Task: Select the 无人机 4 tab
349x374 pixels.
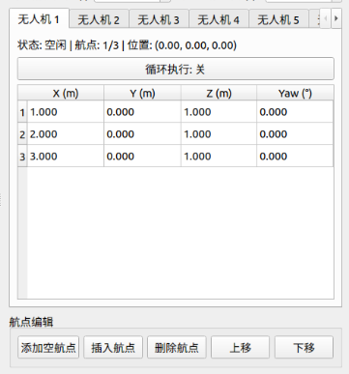Action: (218, 19)
